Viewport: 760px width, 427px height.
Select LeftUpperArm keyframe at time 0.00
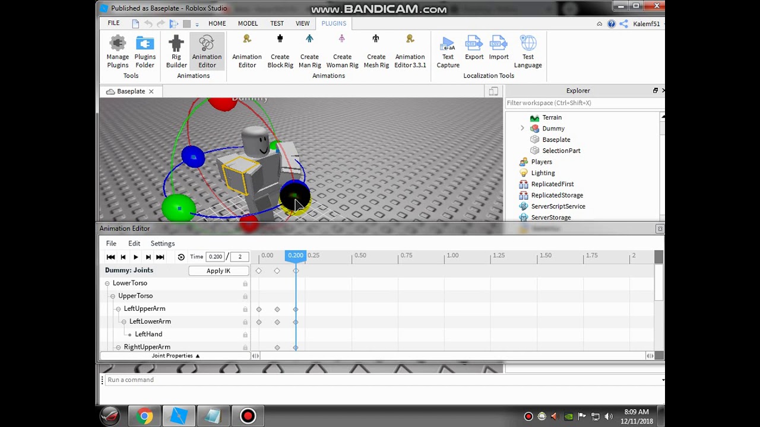pos(259,309)
